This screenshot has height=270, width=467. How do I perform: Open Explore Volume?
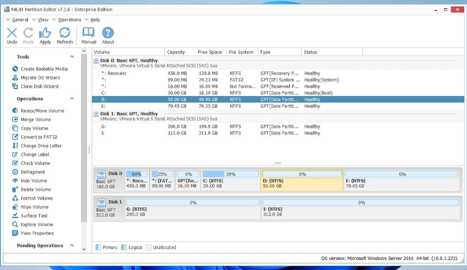(x=33, y=224)
